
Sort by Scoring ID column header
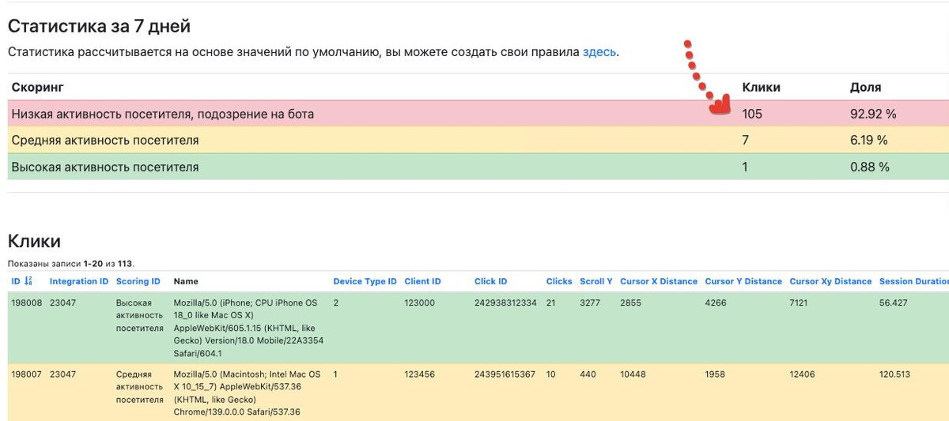pyautogui.click(x=138, y=281)
